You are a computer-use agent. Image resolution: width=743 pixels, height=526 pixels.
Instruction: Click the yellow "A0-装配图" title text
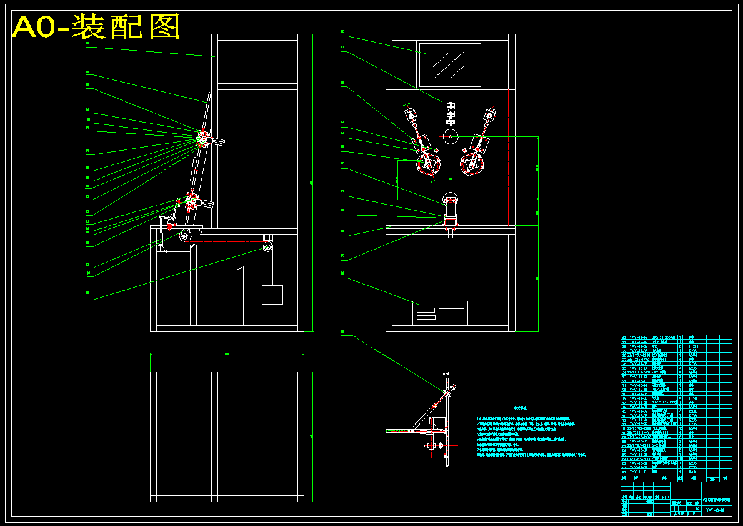pyautogui.click(x=96, y=26)
